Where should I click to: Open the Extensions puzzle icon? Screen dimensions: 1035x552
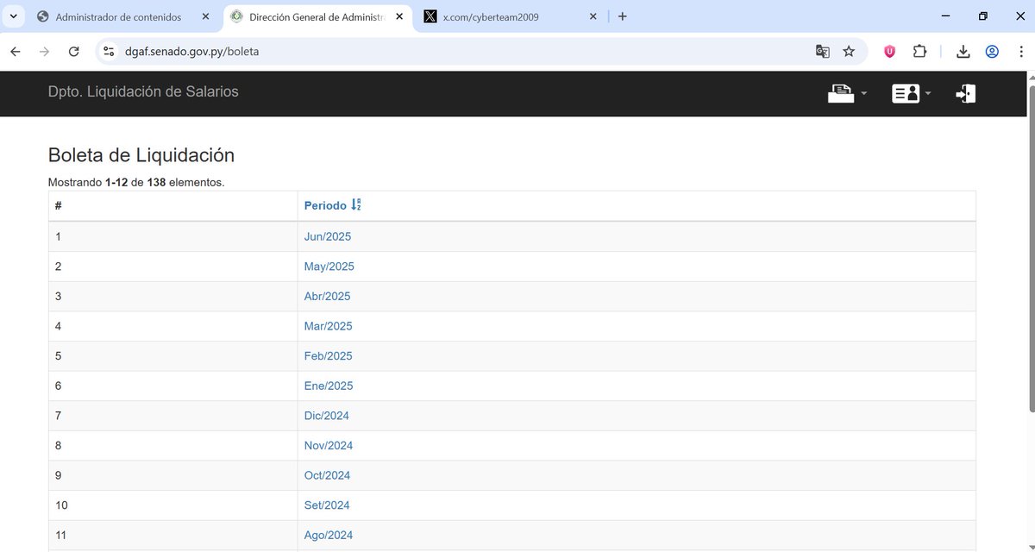tap(919, 52)
